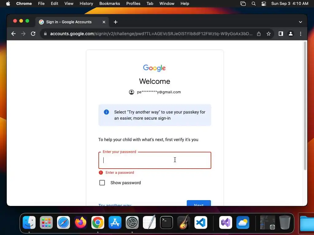Viewport: 314px width, 235px height.
Task: Launch GarageBand from the Dock
Action: tap(184, 222)
